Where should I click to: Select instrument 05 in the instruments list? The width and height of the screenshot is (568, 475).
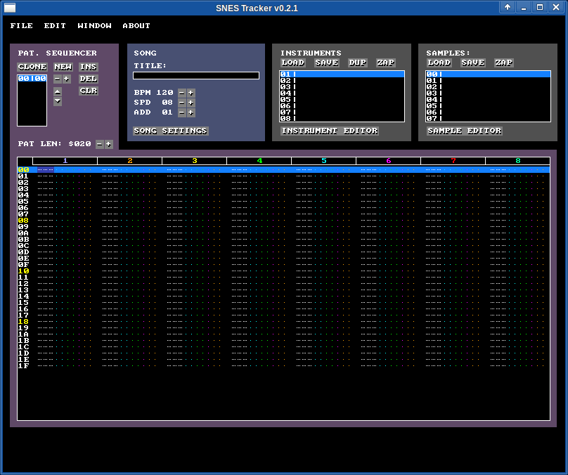(x=342, y=99)
